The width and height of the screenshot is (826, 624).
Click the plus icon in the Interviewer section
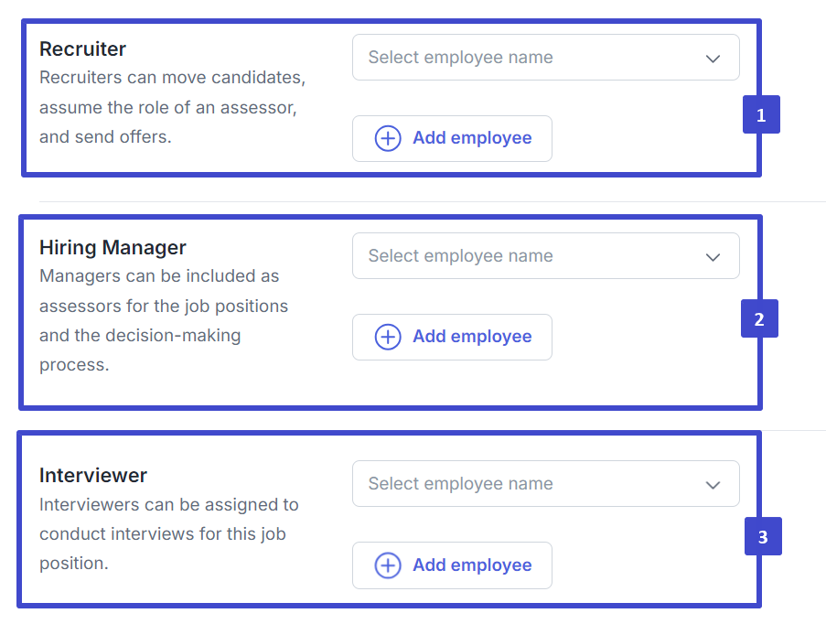coord(388,565)
